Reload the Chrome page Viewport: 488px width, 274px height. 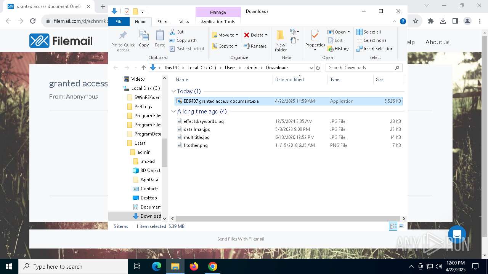click(x=33, y=21)
